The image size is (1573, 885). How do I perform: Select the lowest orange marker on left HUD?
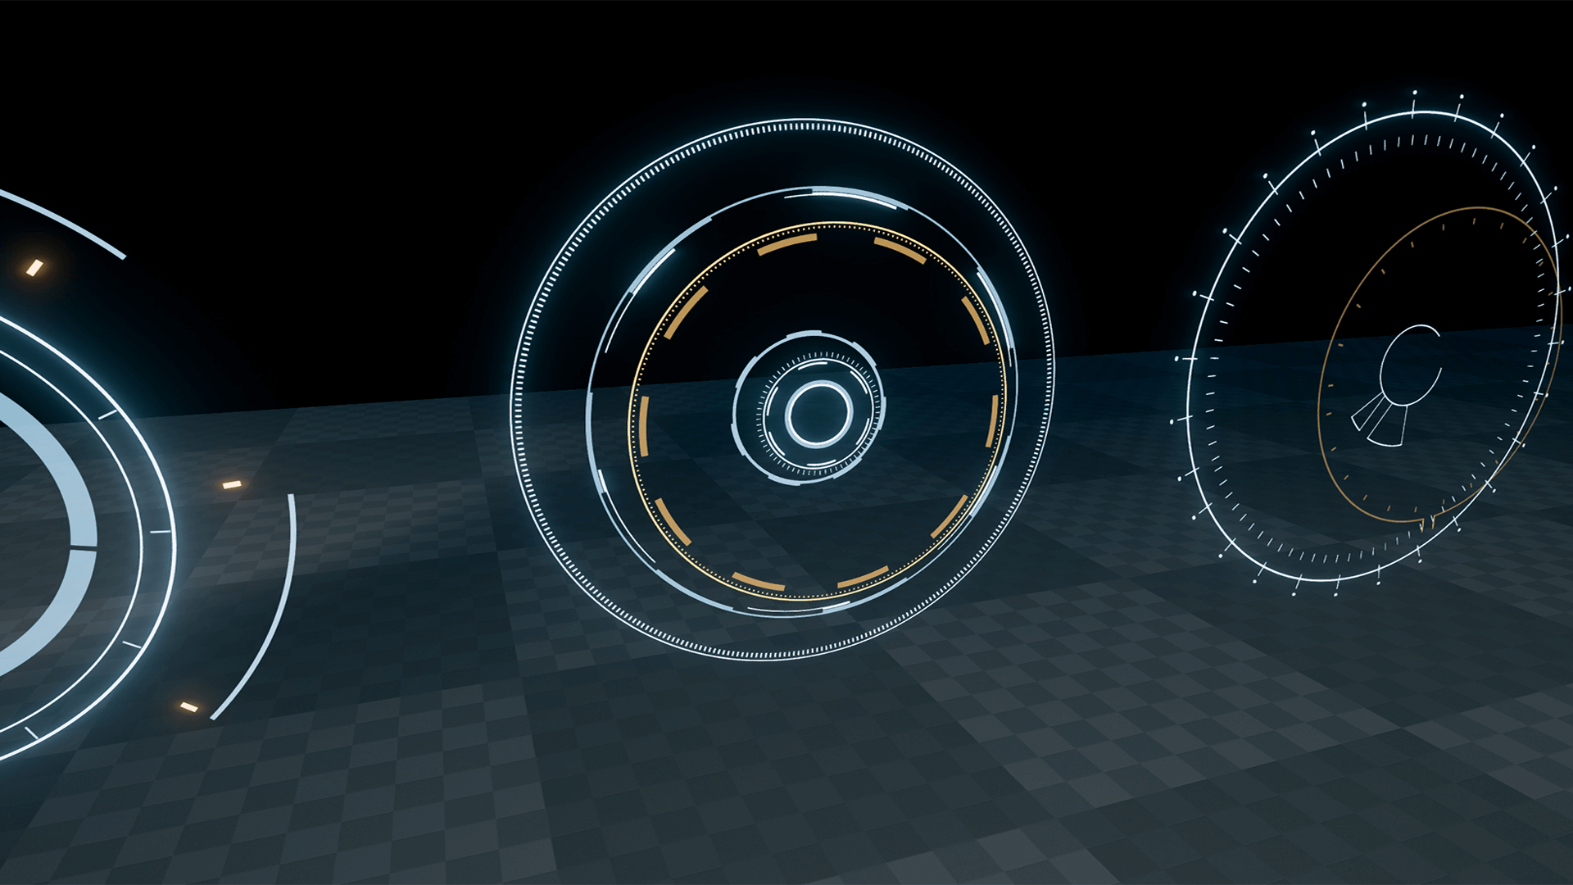click(189, 706)
